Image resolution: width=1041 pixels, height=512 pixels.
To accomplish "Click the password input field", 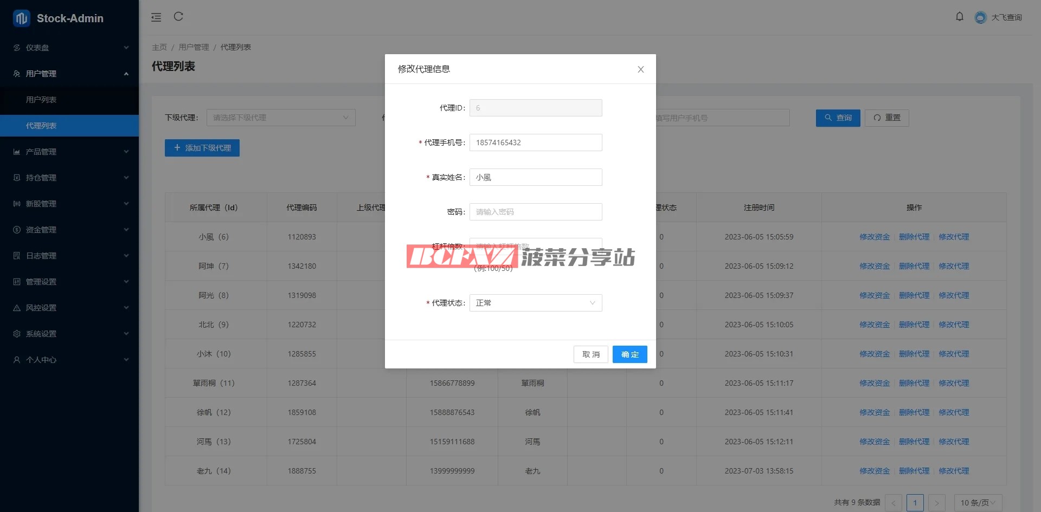I will (535, 212).
